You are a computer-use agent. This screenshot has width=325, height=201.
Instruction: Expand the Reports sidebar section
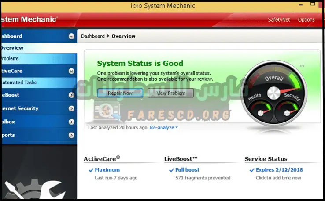(x=71, y=136)
